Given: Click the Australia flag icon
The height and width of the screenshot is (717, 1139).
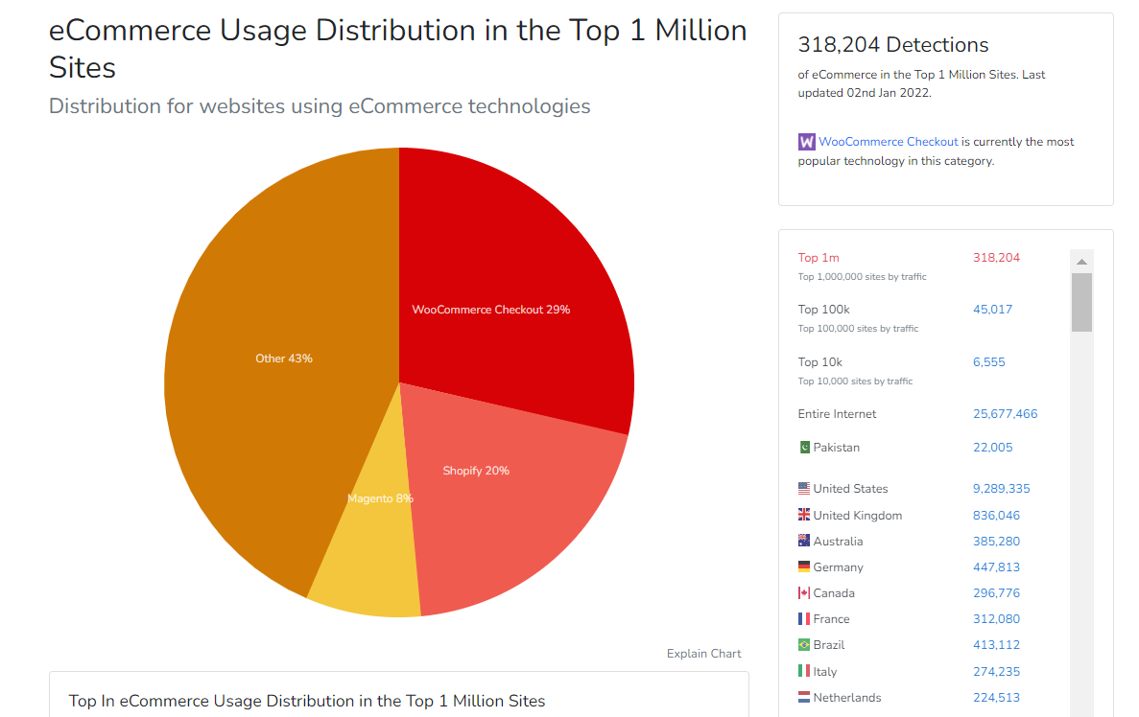Looking at the screenshot, I should 804,541.
